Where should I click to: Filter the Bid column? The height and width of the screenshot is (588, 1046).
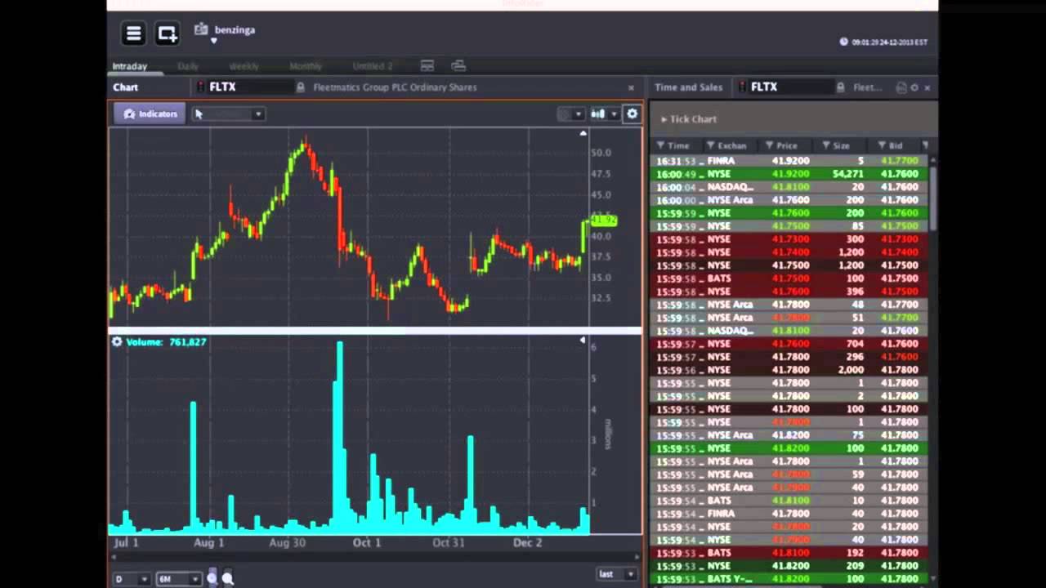[882, 145]
